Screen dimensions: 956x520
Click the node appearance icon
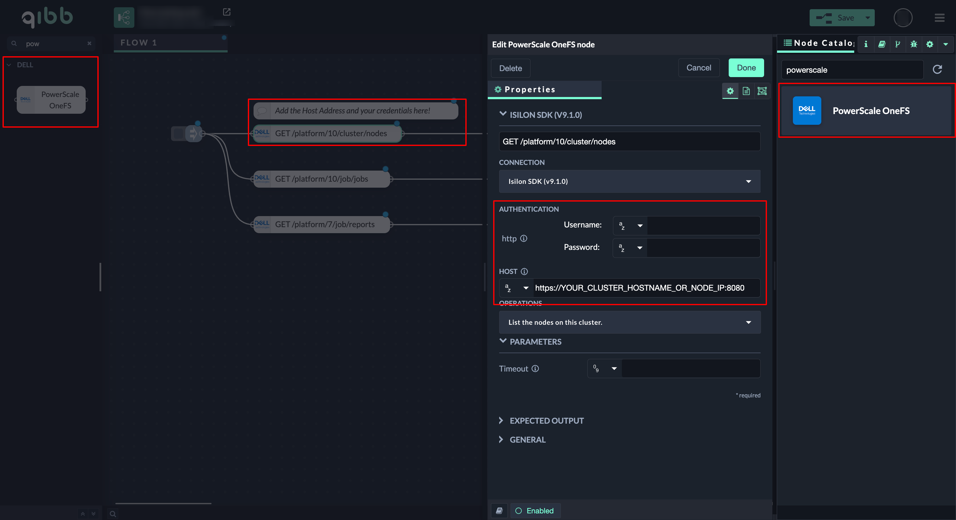coord(762,91)
